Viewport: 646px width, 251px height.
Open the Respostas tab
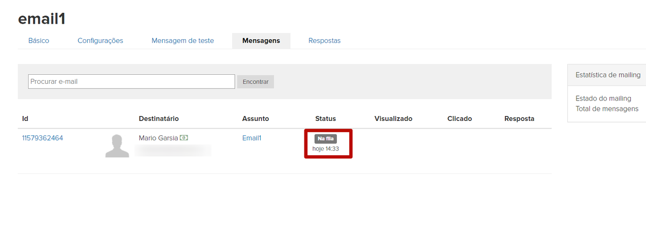(x=324, y=41)
